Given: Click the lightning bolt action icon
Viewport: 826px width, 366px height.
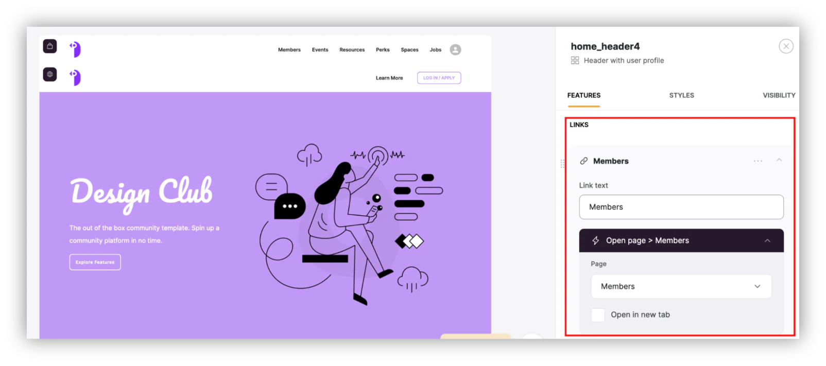Looking at the screenshot, I should (x=596, y=240).
